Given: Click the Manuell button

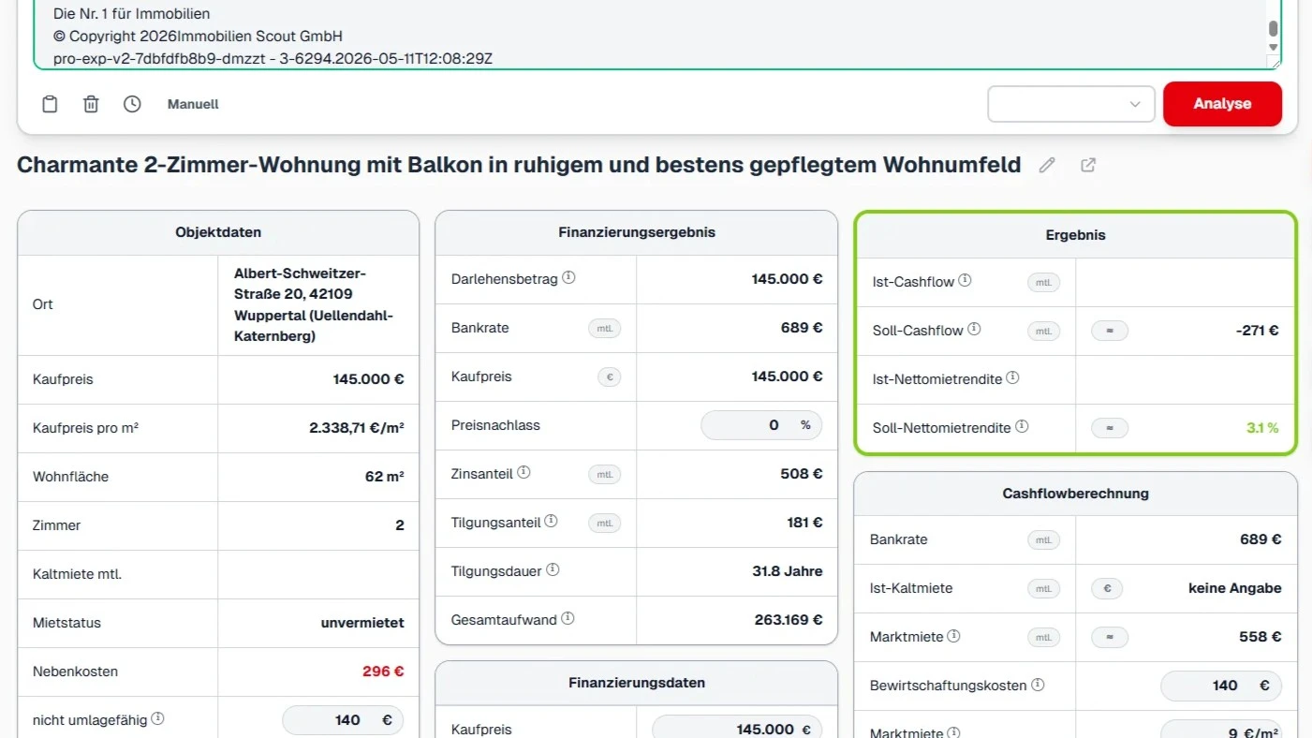Looking at the screenshot, I should (x=193, y=104).
